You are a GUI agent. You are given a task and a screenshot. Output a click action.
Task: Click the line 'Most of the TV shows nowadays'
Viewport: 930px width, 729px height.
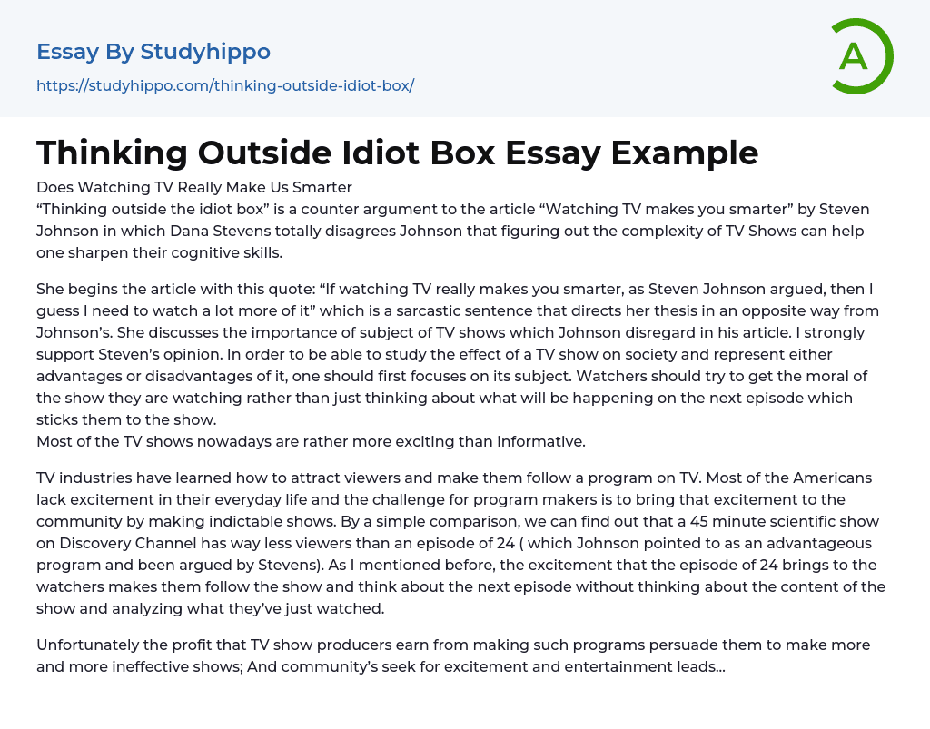click(x=311, y=442)
